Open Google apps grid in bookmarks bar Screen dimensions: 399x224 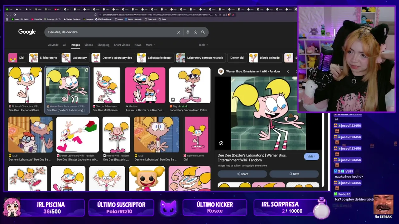tap(7, 19)
